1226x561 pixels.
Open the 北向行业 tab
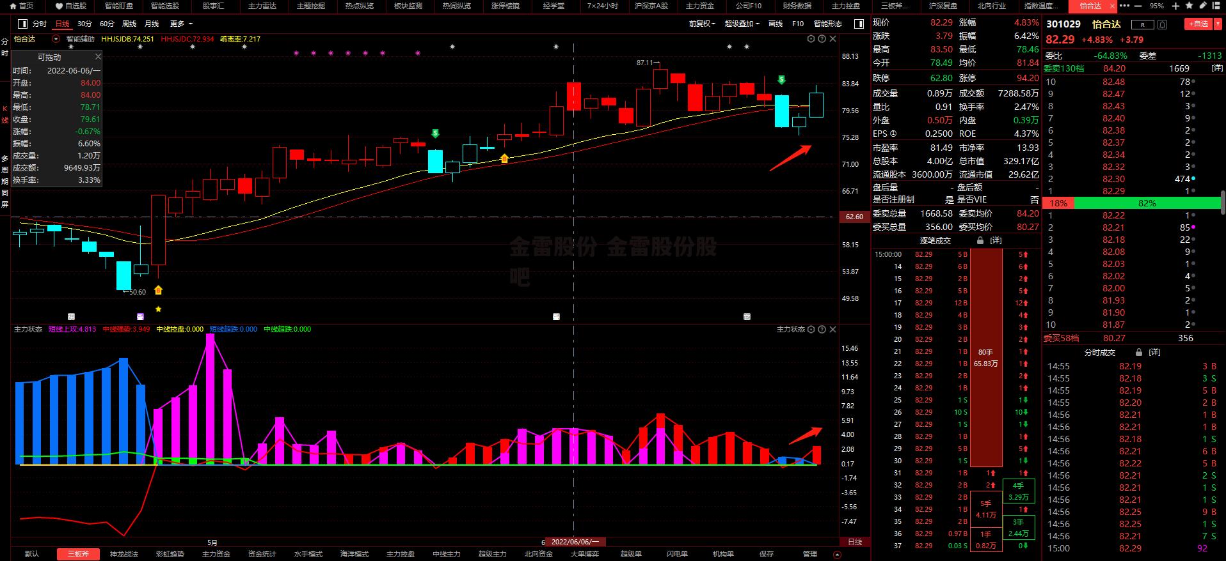click(992, 6)
